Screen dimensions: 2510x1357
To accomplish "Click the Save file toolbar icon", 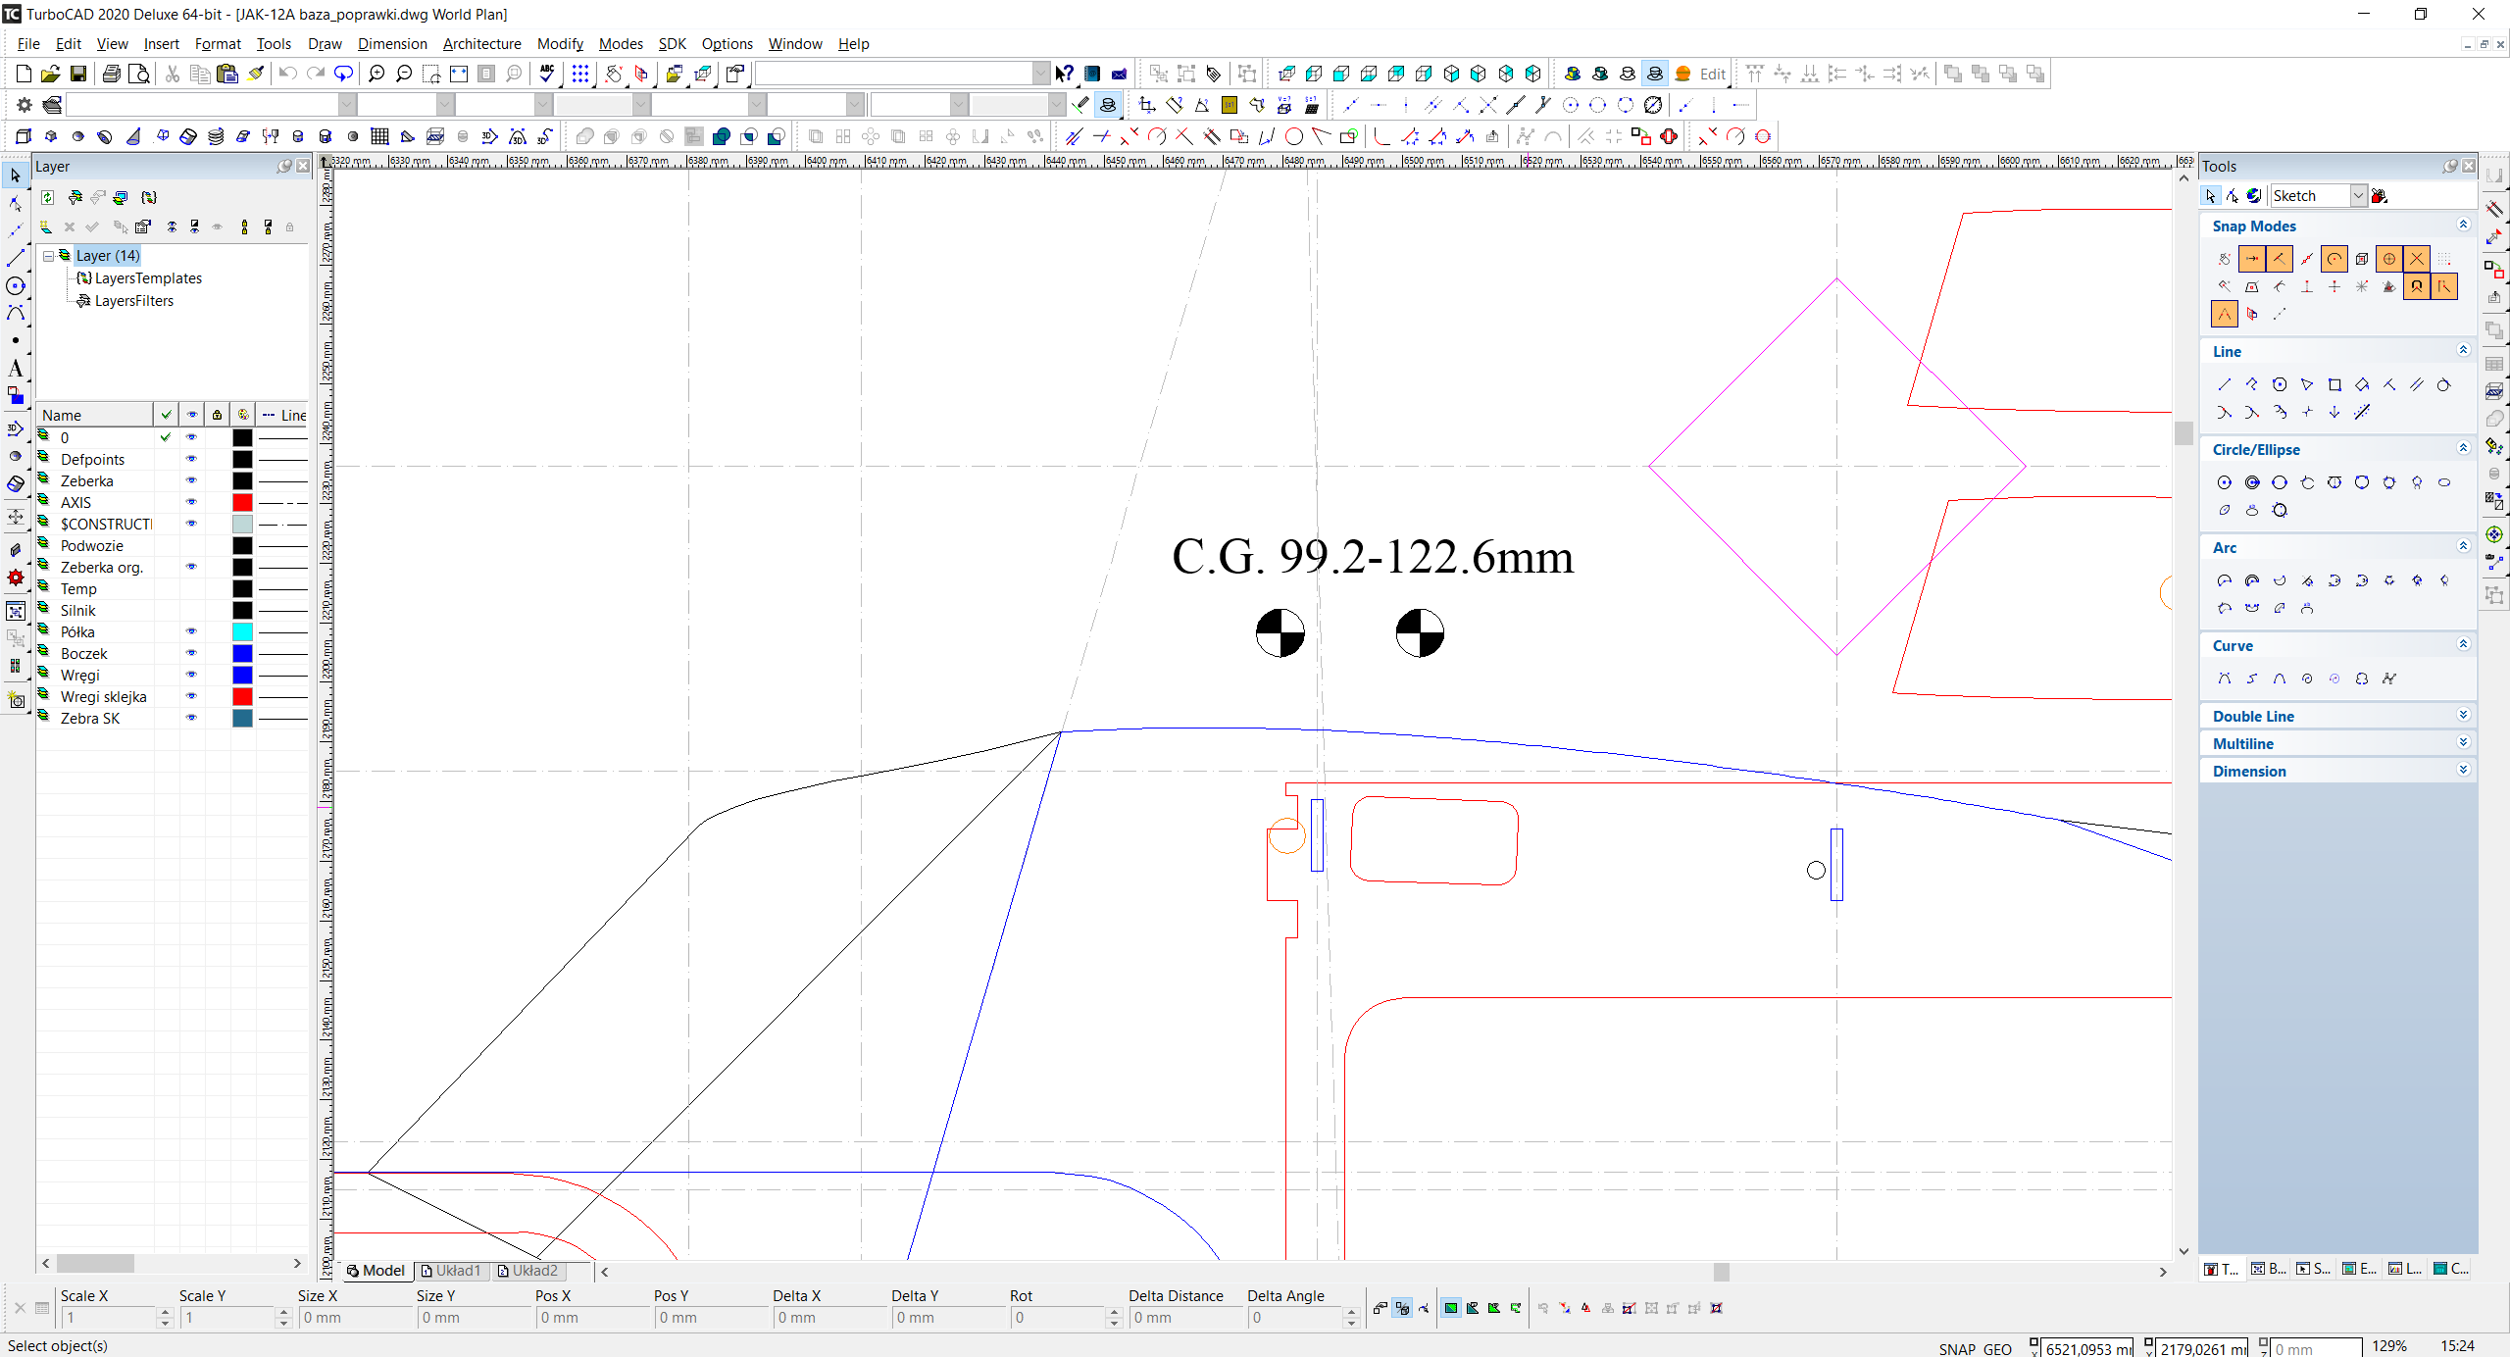I will point(78,74).
